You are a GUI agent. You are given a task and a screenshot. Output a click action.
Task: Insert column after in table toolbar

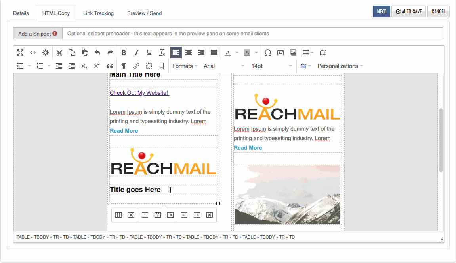pos(197,215)
